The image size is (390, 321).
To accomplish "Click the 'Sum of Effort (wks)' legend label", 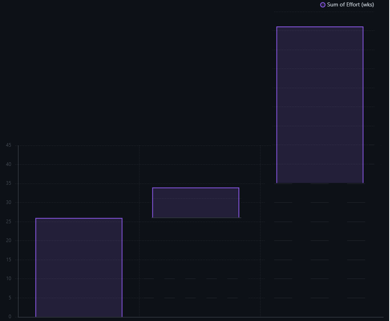I will tap(350, 5).
